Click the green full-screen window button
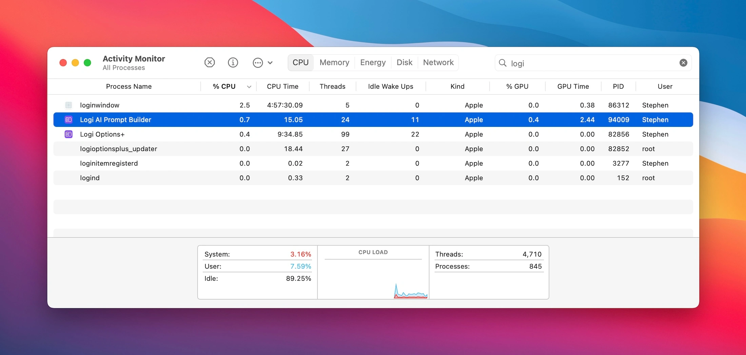 (x=87, y=63)
